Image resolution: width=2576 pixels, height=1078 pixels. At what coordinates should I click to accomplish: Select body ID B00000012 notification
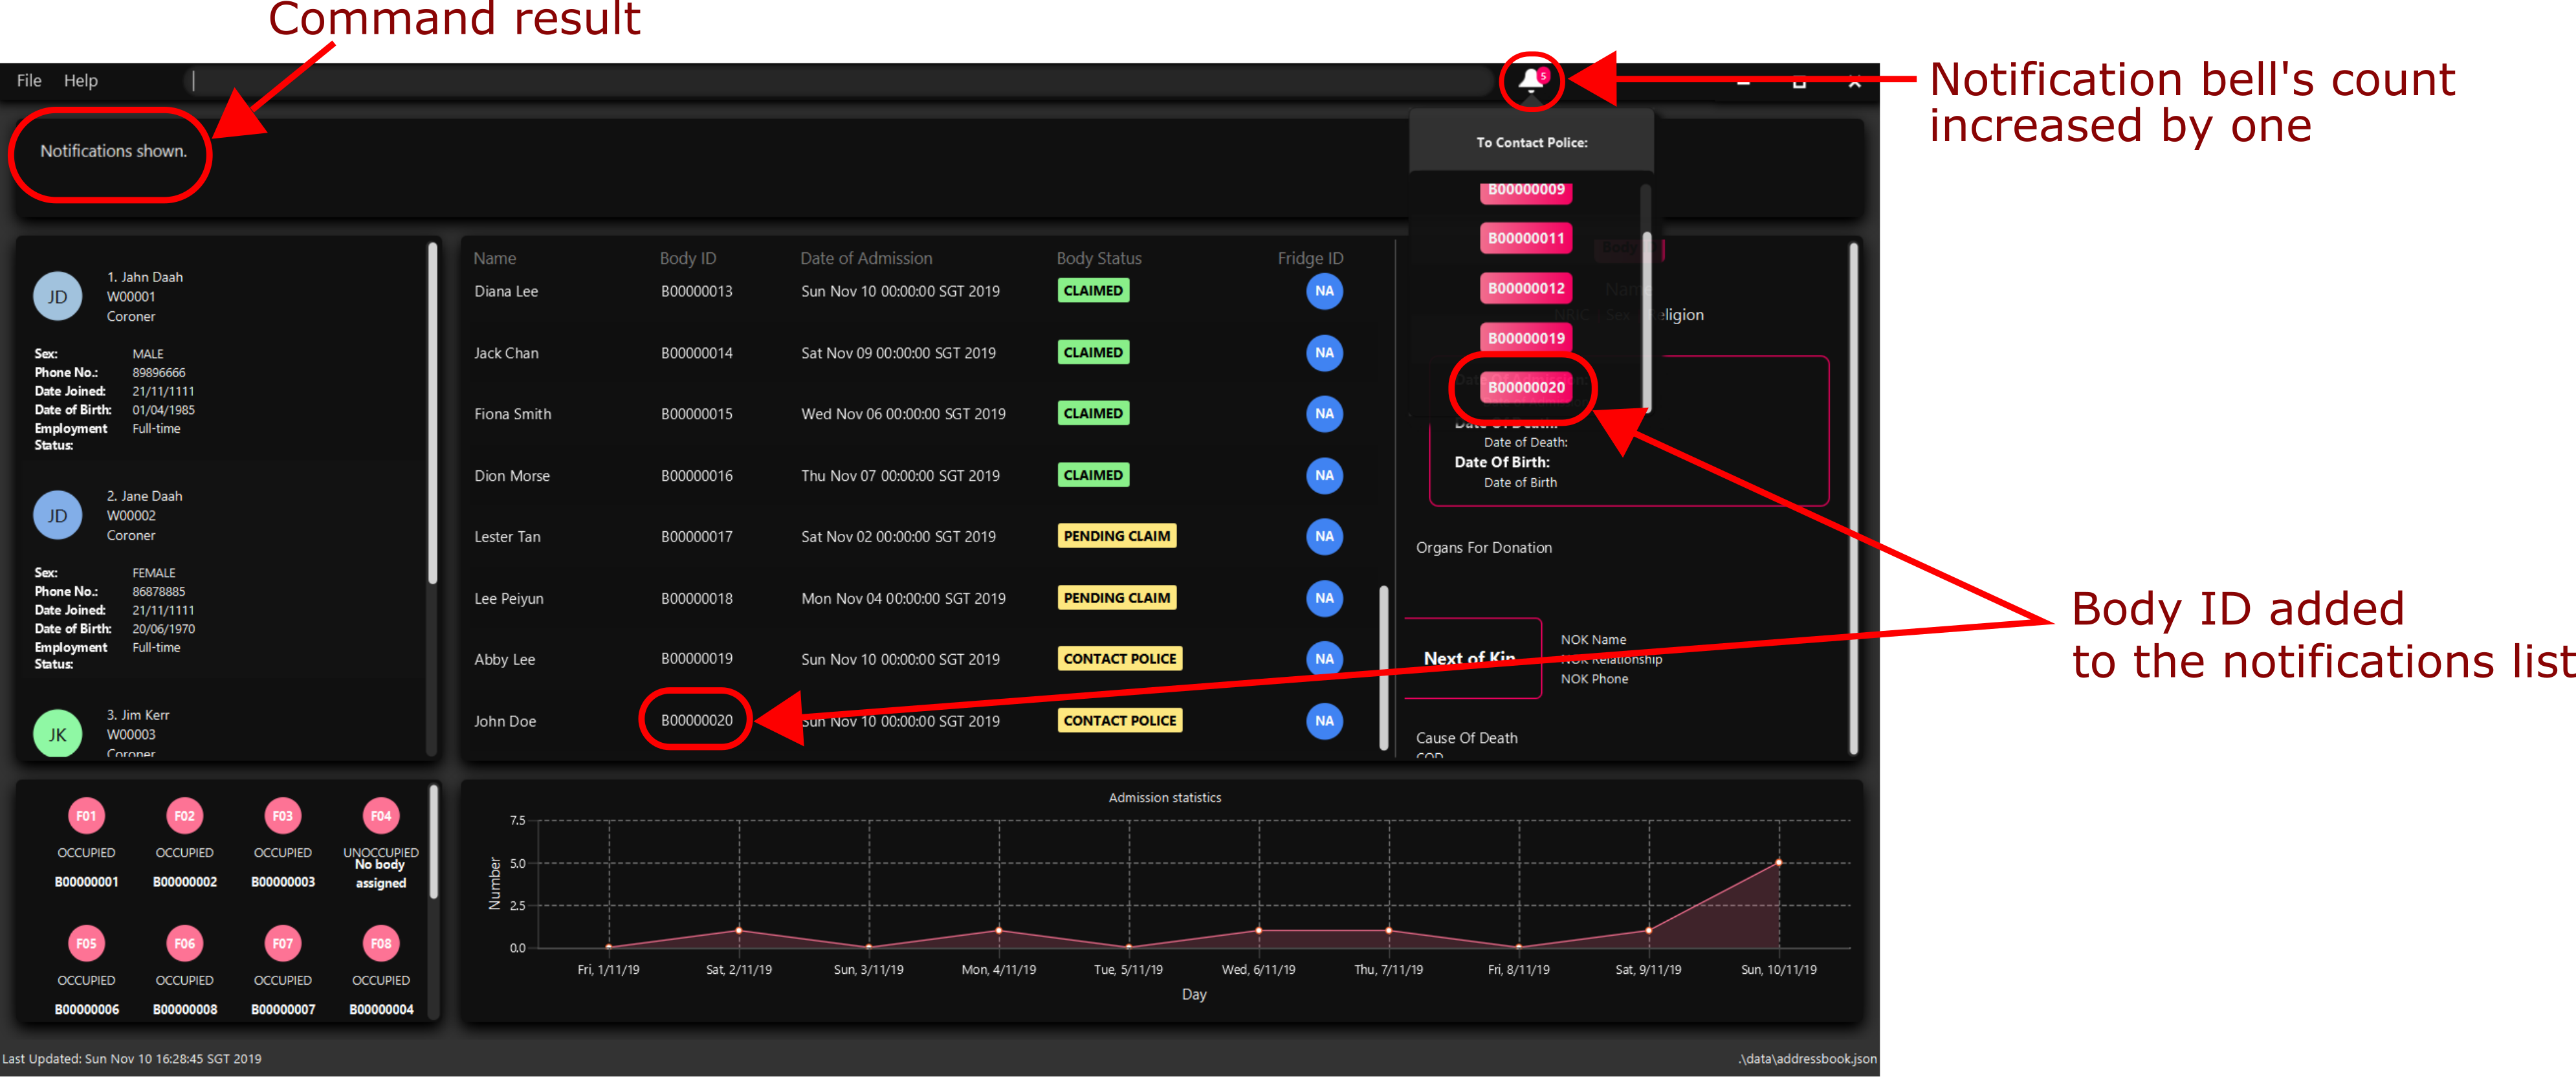[1525, 287]
